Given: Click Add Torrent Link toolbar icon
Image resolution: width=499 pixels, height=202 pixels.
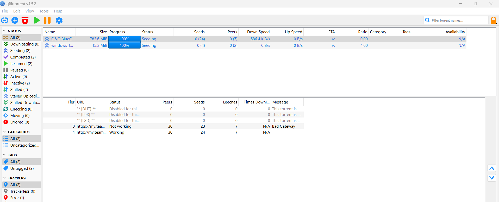Looking at the screenshot, I should tap(5, 20).
